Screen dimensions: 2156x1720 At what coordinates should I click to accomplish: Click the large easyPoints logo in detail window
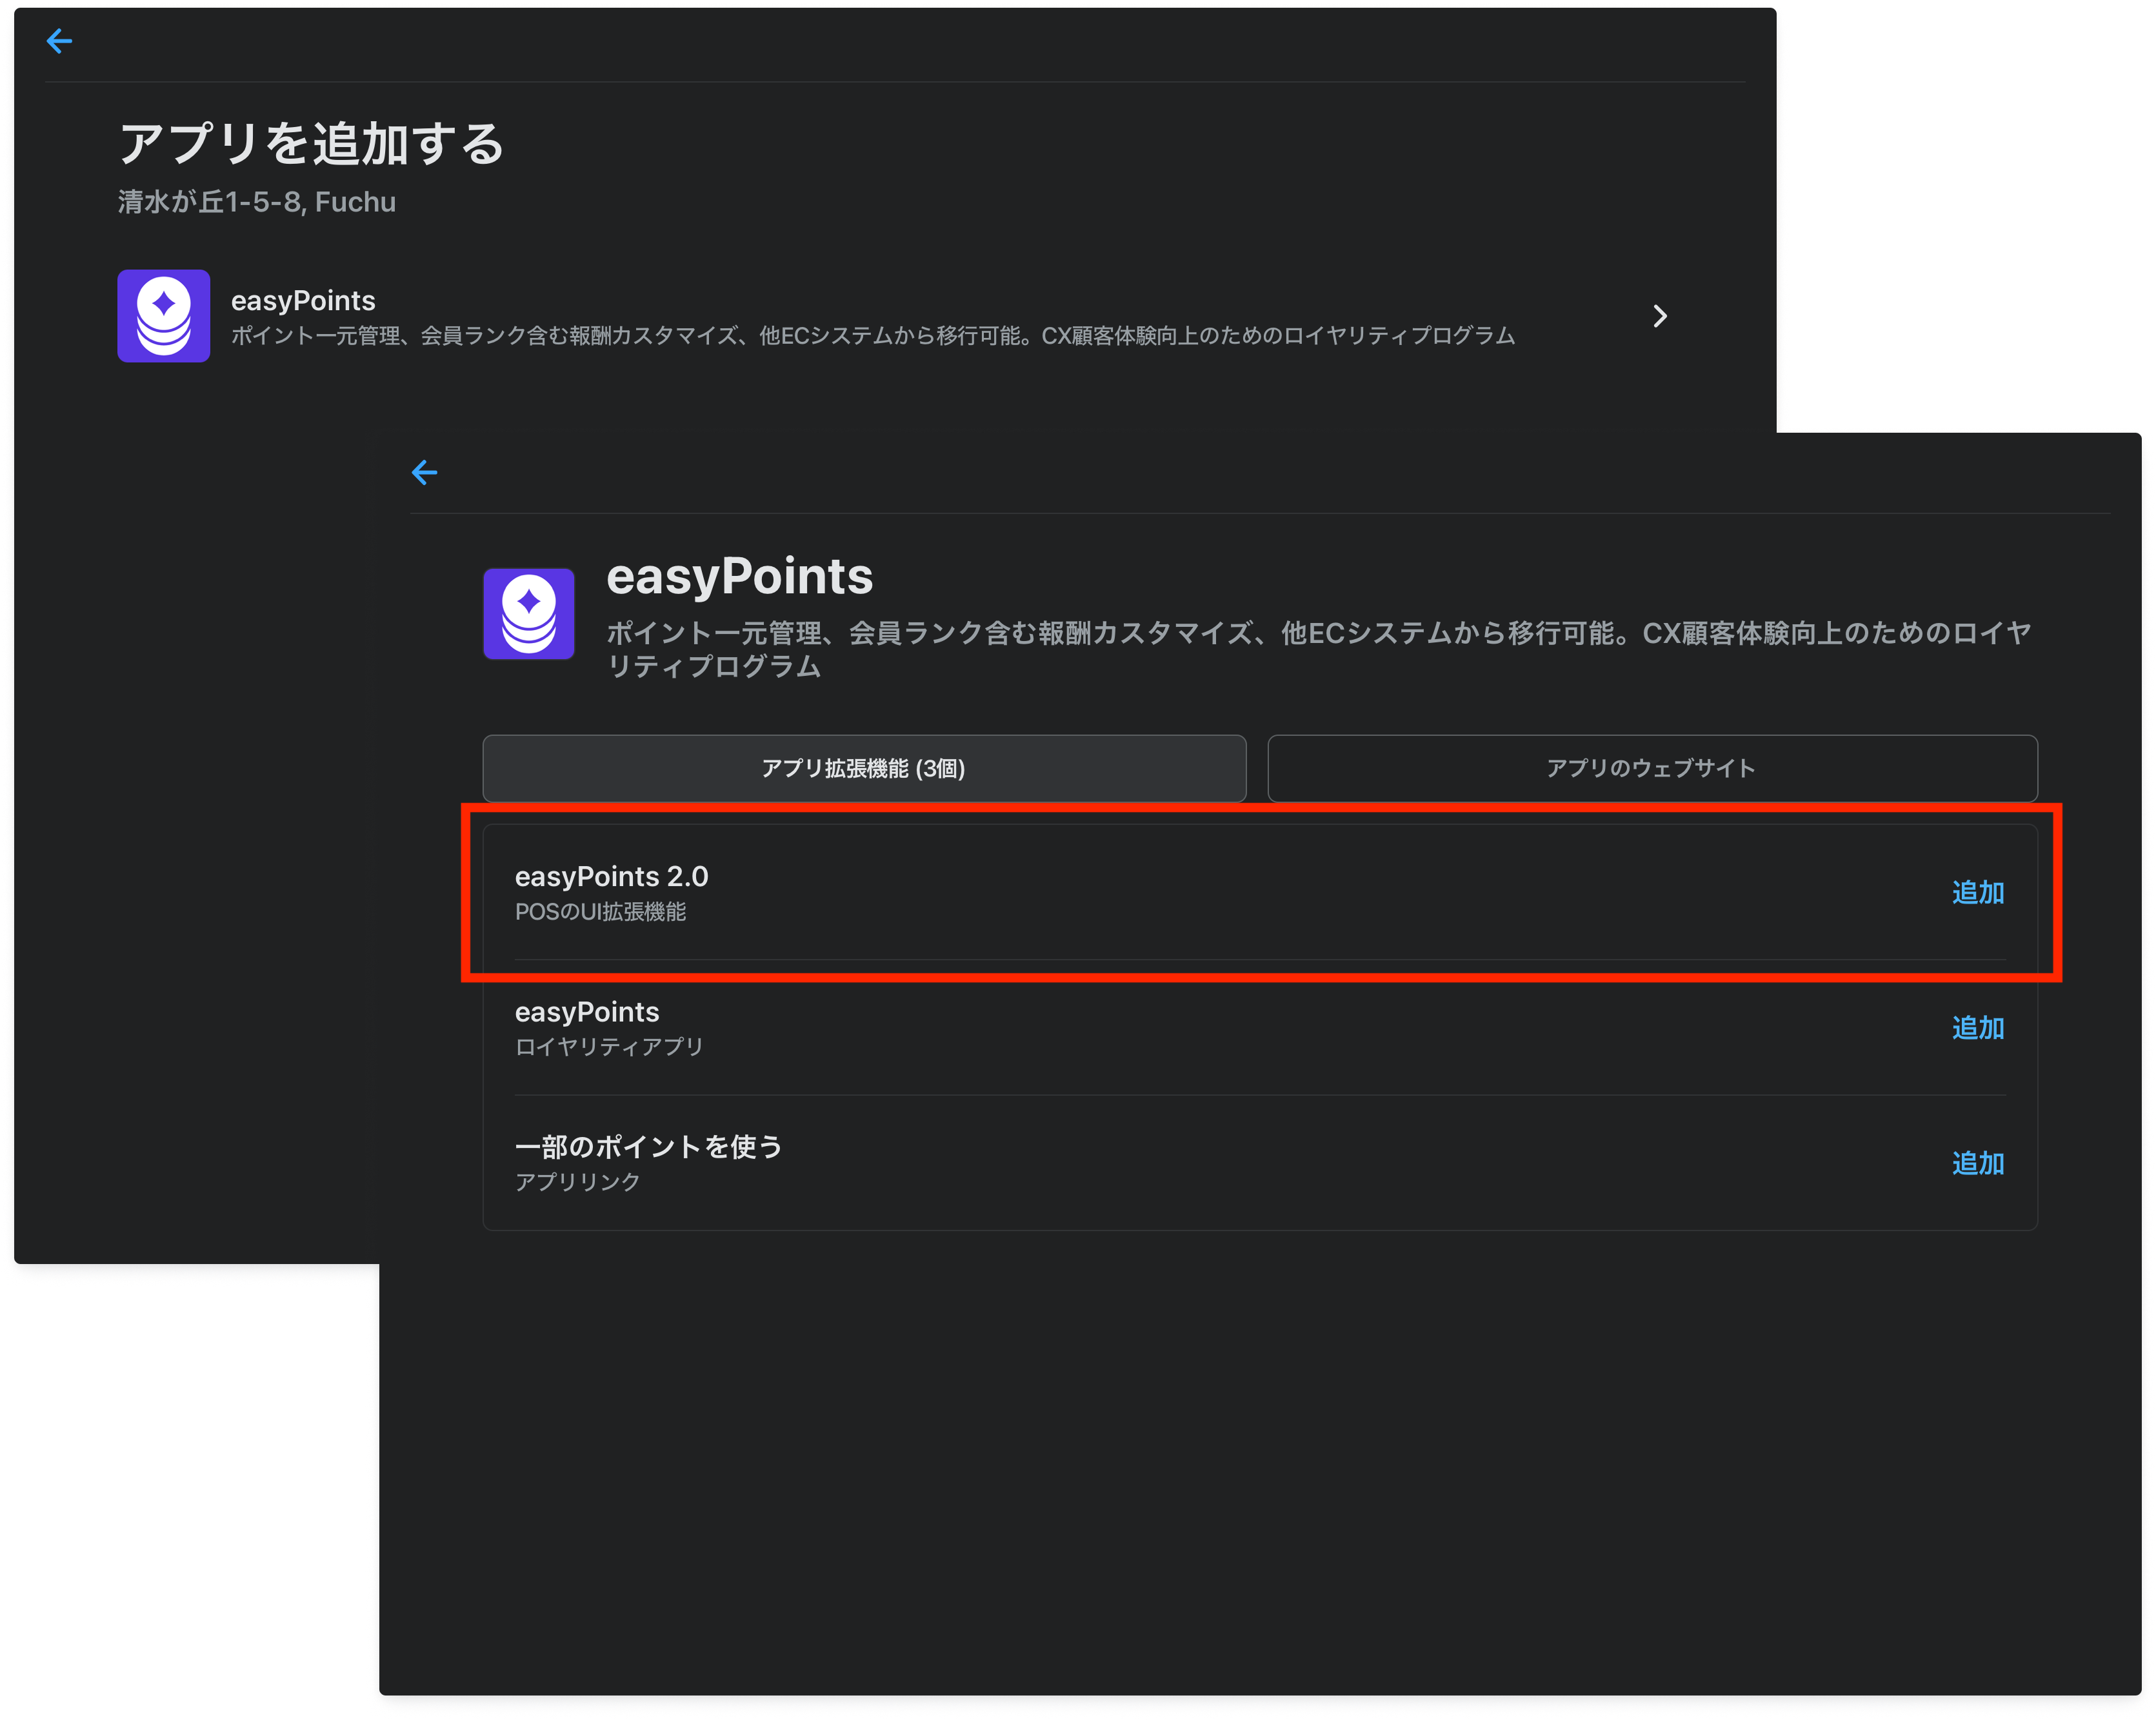[529, 614]
